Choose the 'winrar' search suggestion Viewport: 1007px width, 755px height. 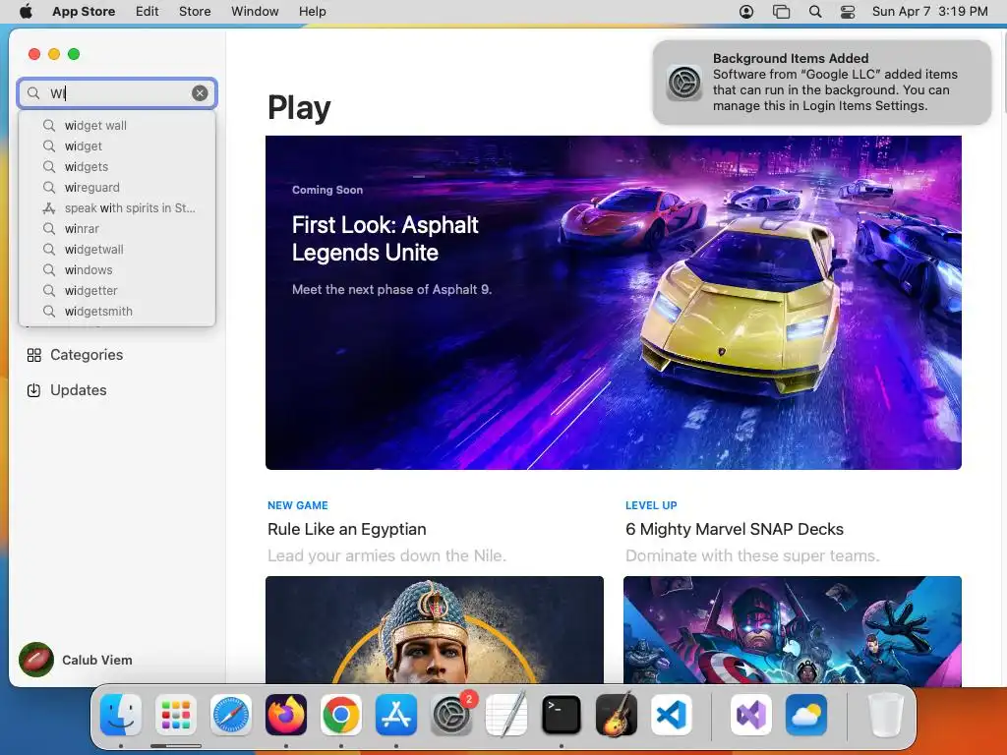coord(118,228)
